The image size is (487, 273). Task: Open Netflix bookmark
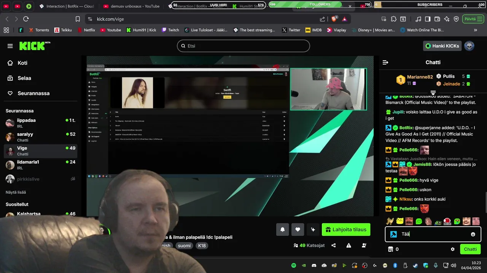[86, 30]
